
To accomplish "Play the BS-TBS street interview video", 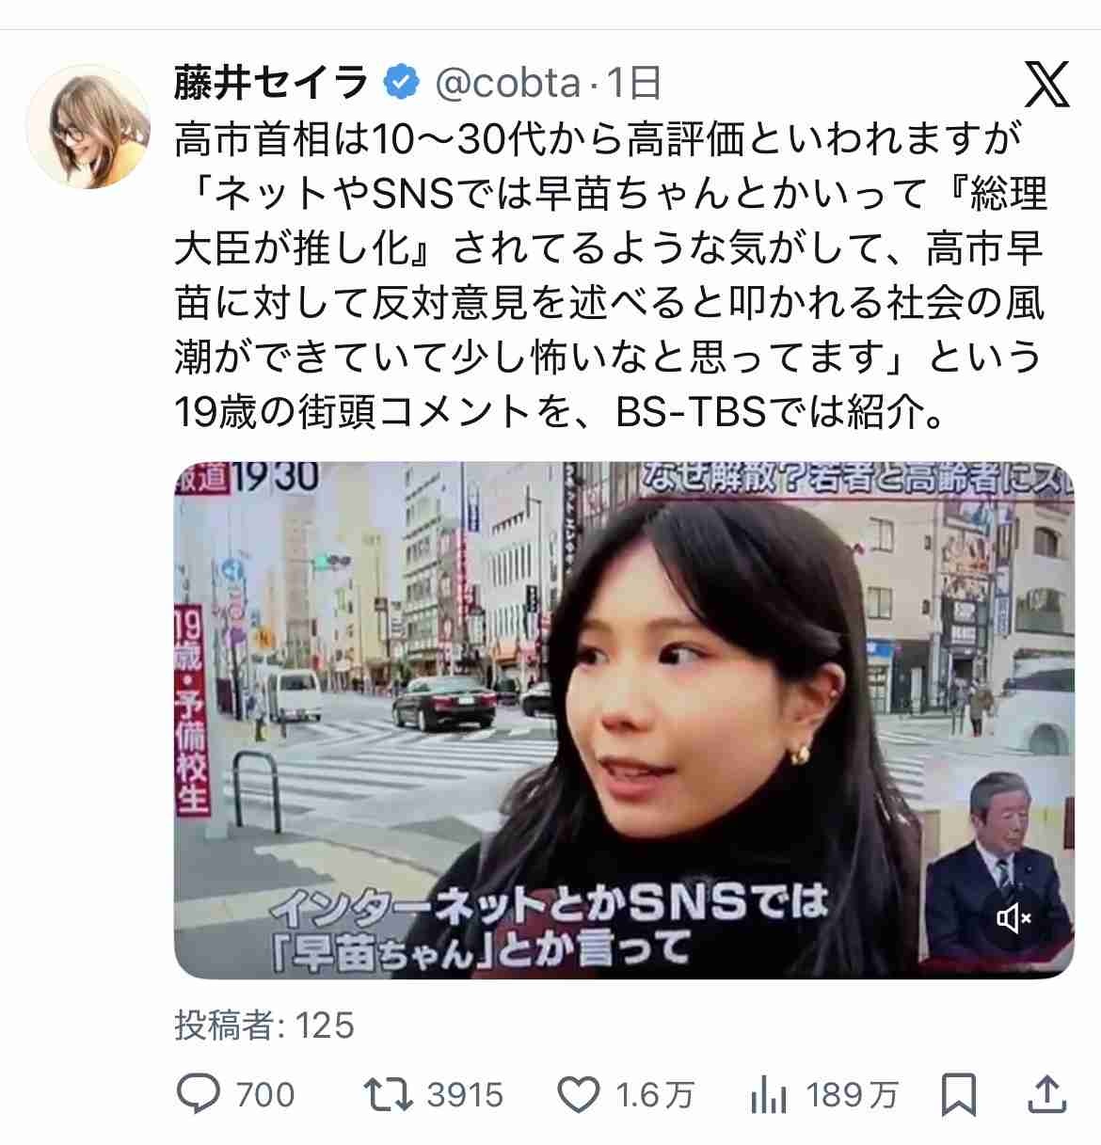I will (624, 721).
